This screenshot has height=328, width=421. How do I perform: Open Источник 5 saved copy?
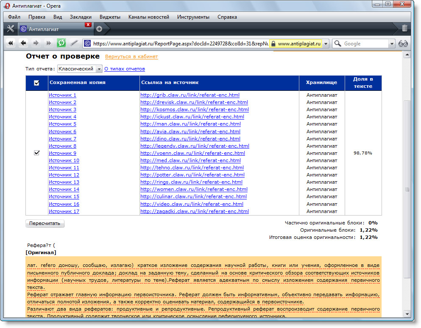tap(62, 124)
